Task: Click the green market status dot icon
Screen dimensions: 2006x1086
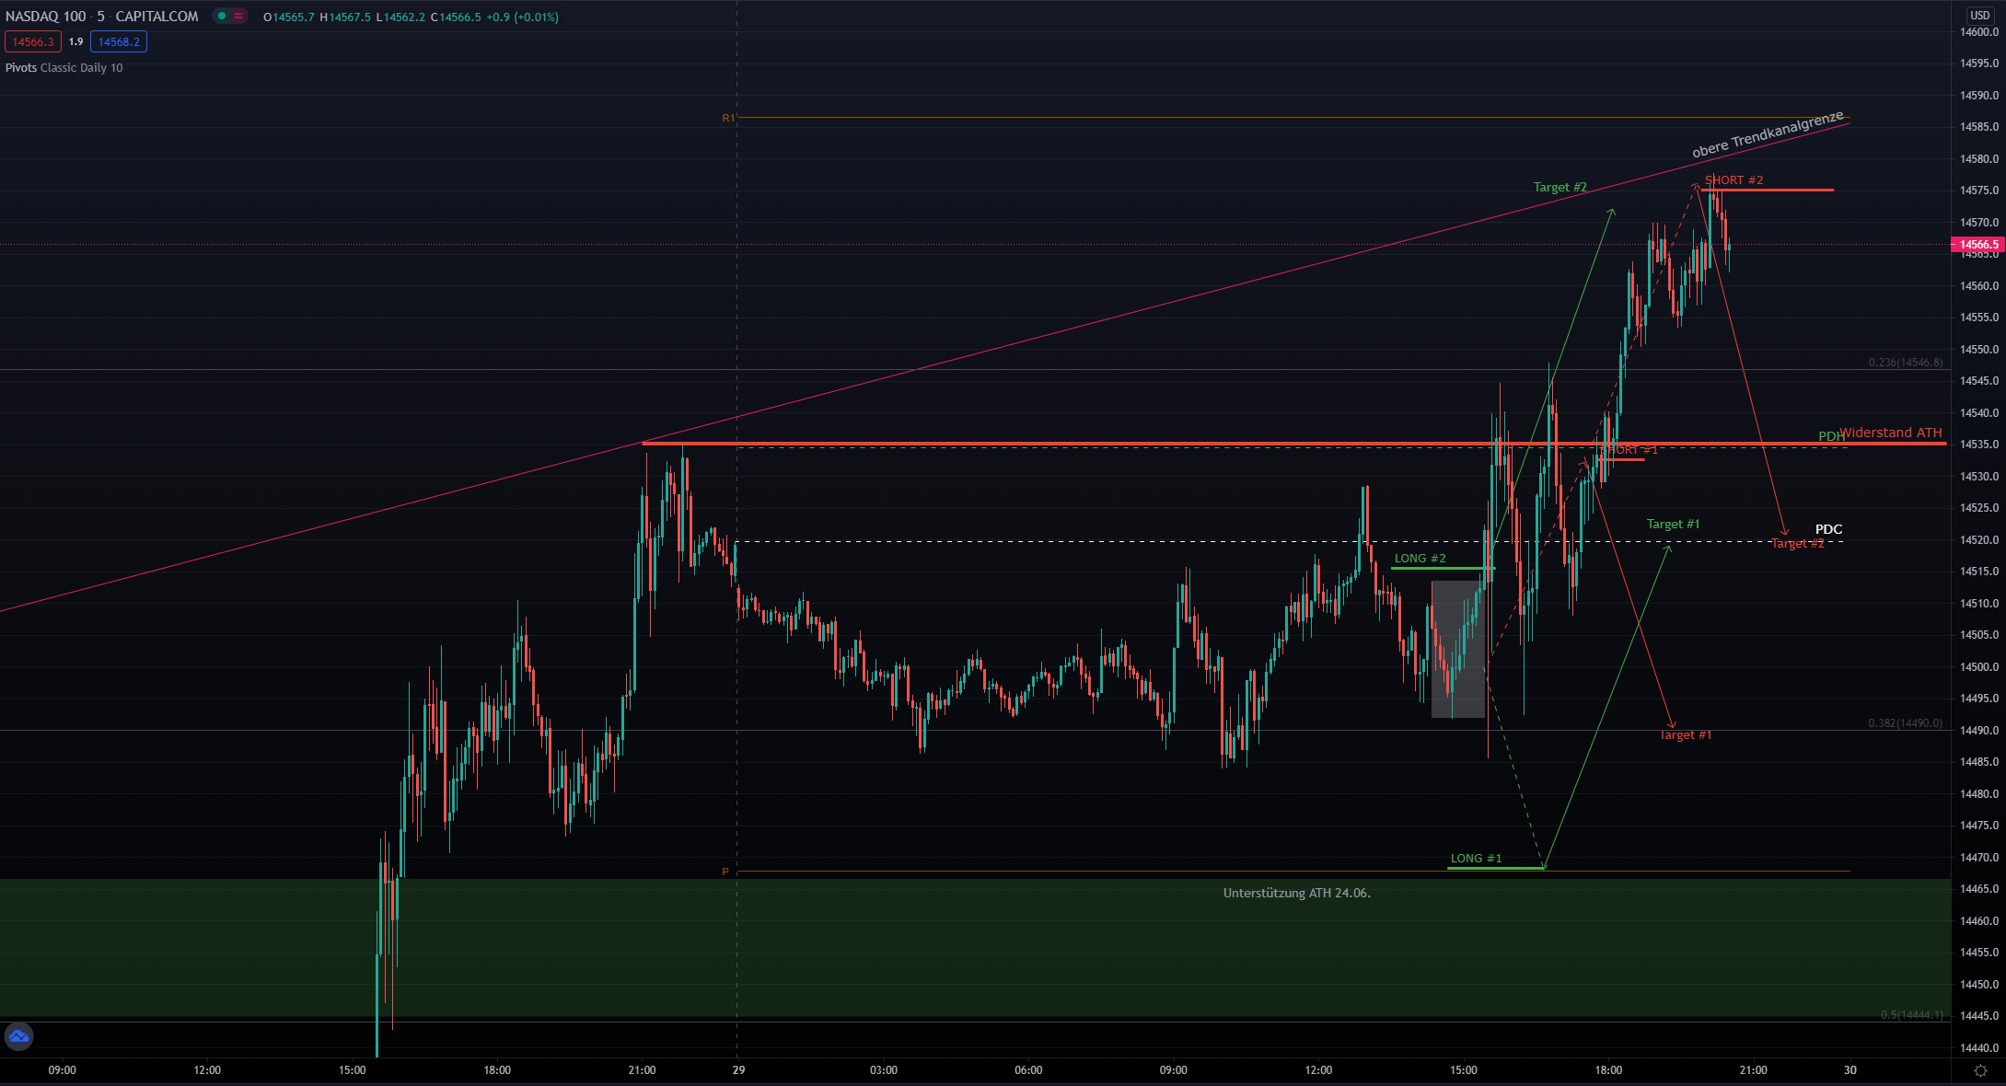Action: [222, 16]
